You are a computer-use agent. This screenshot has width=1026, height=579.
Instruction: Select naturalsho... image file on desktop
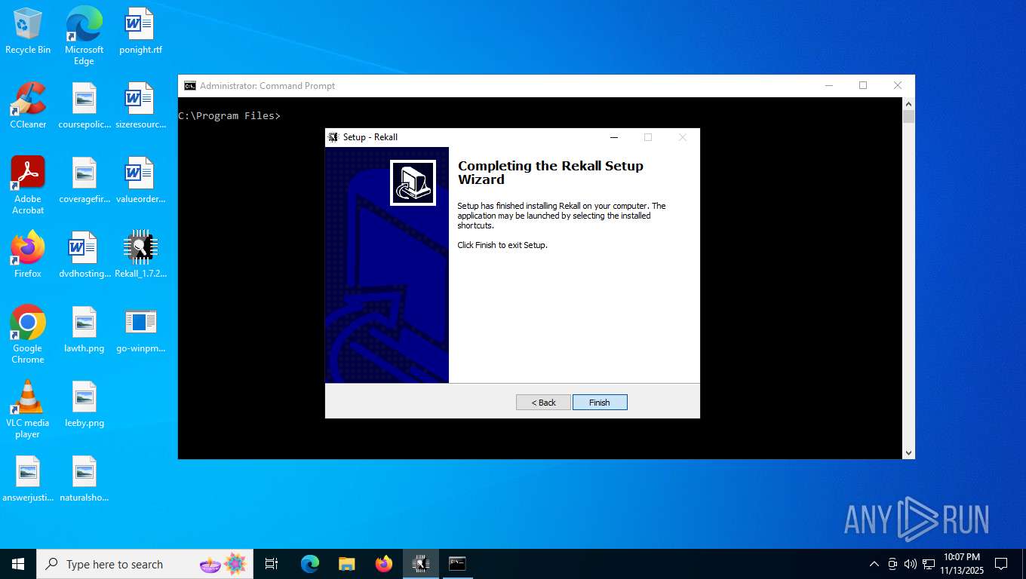coord(84,479)
